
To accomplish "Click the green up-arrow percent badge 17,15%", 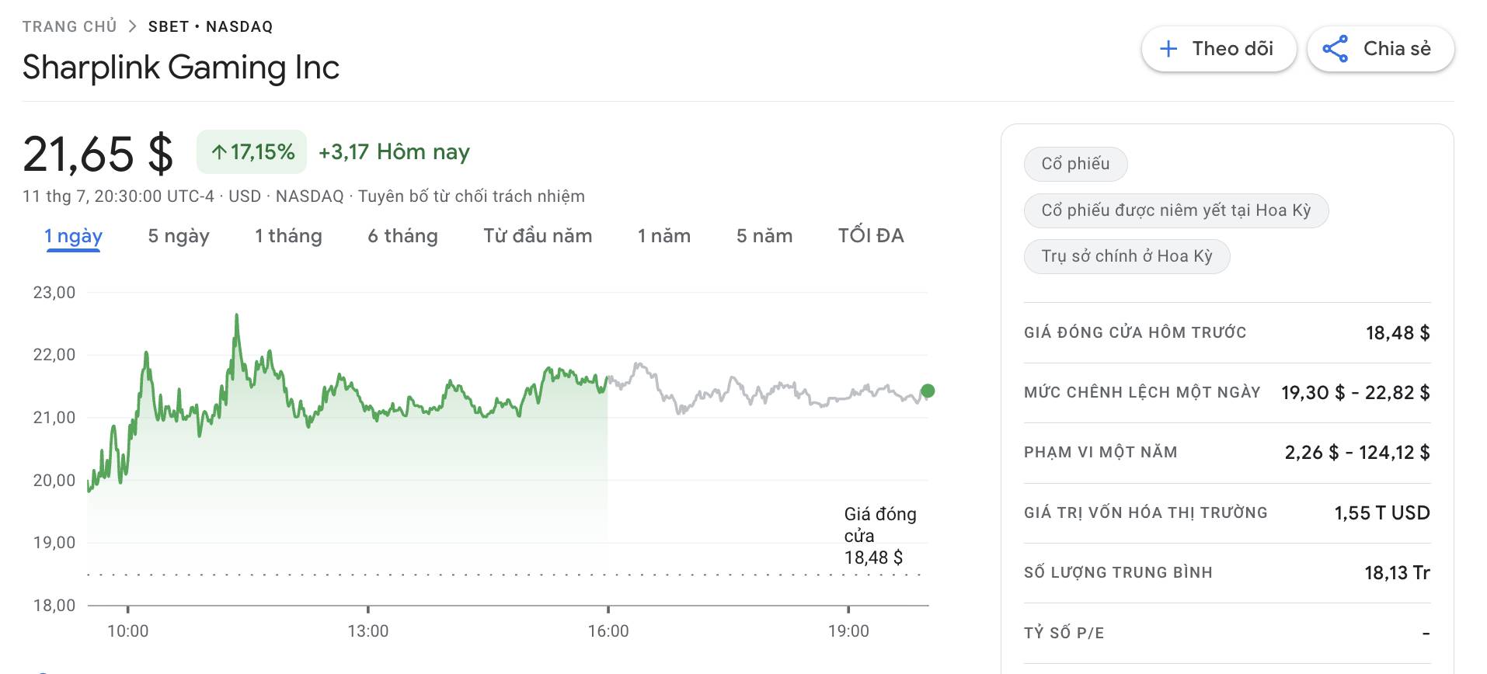I will pos(252,152).
